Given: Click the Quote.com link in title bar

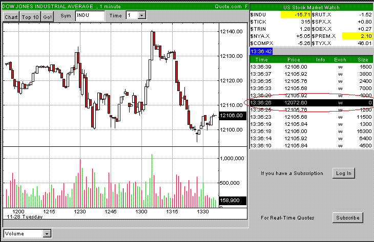Looking at the screenshot, I should tap(228, 7).
